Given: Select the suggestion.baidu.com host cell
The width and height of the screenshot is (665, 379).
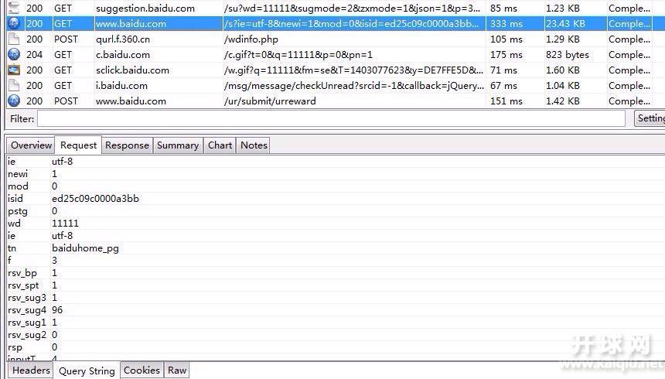Looking at the screenshot, I should click(145, 8).
